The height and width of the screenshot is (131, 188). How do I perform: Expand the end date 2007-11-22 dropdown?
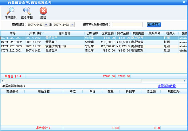(x=72, y=25)
